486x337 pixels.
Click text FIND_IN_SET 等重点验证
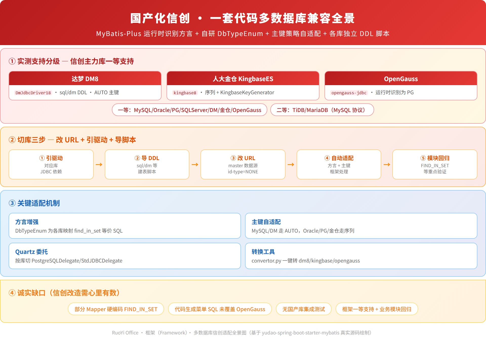click(x=435, y=169)
